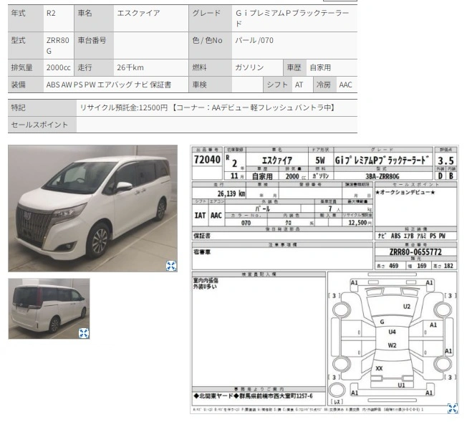Click the W2 mark on the car diagram
Screen dimensions: 472x422
(x=392, y=345)
